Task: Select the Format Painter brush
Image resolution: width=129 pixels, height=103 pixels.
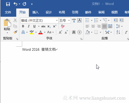Action: (15, 32)
